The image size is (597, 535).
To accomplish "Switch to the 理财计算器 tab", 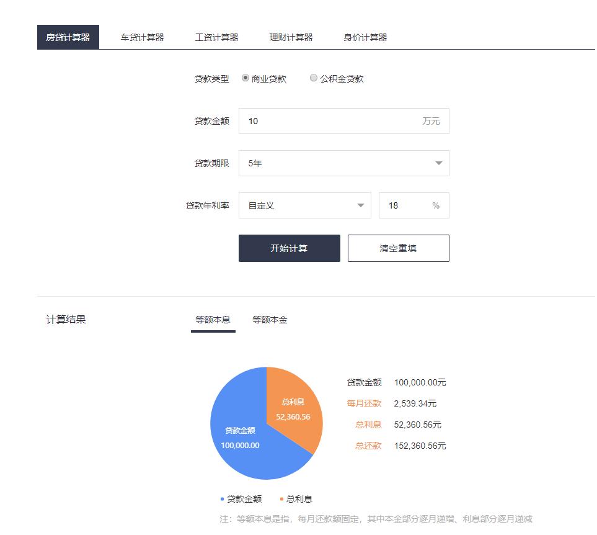I will [x=291, y=37].
